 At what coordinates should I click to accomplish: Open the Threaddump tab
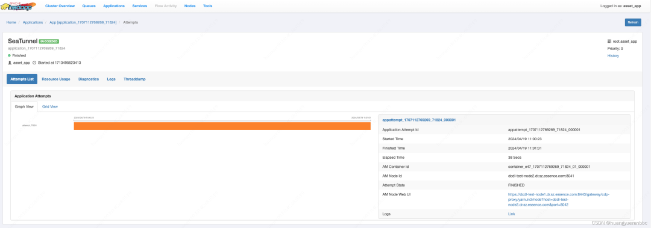coord(134,79)
